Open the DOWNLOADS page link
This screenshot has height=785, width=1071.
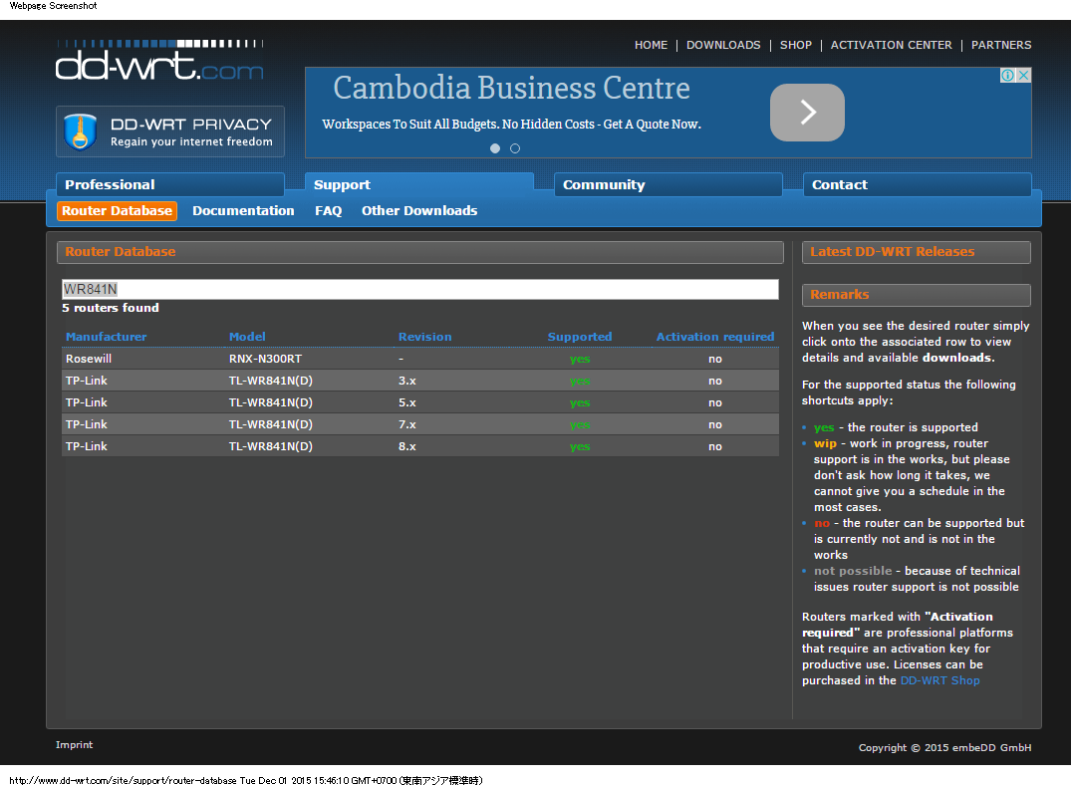click(723, 45)
